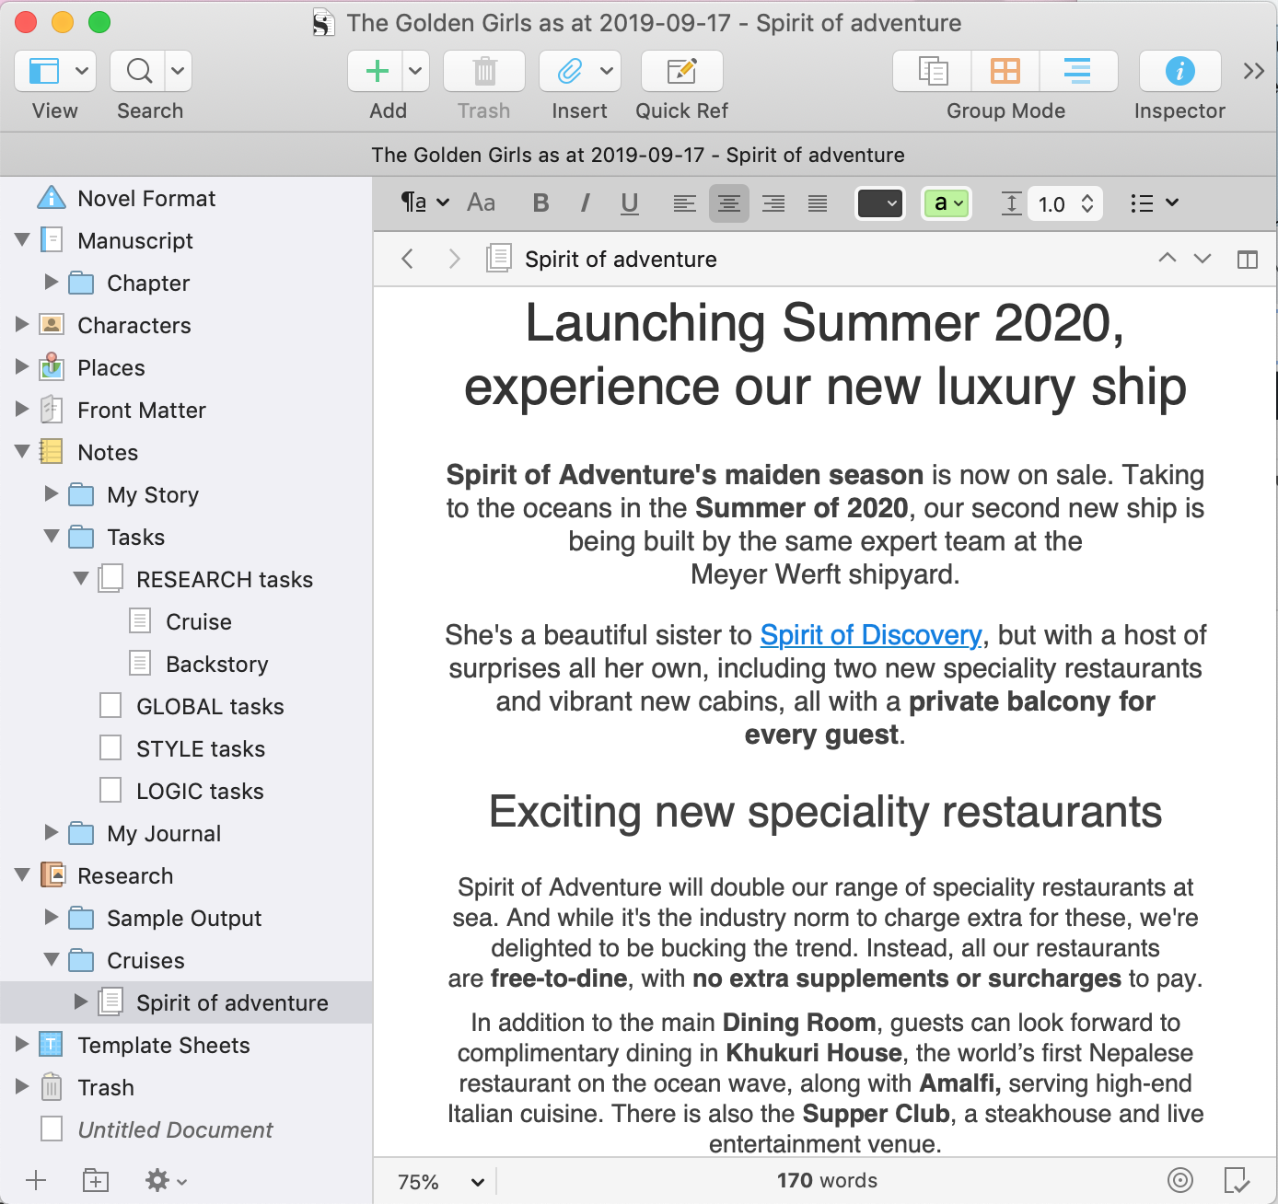Select center text alignment
The image size is (1278, 1204).
729,203
